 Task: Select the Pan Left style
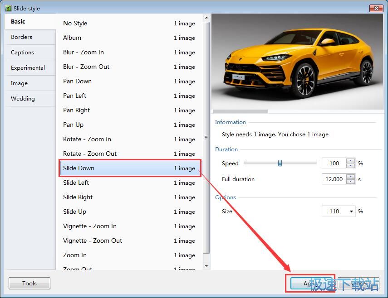coord(130,96)
